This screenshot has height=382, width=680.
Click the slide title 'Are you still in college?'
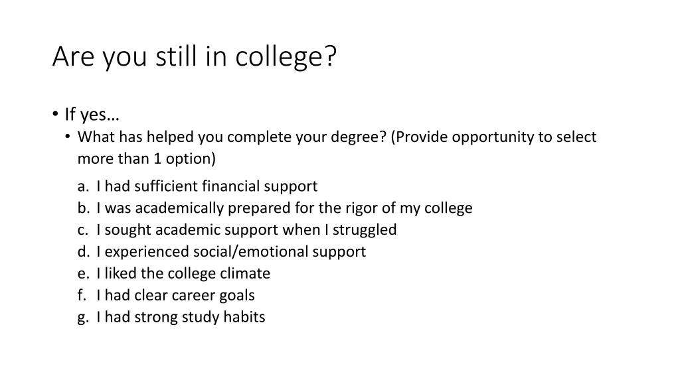point(195,57)
